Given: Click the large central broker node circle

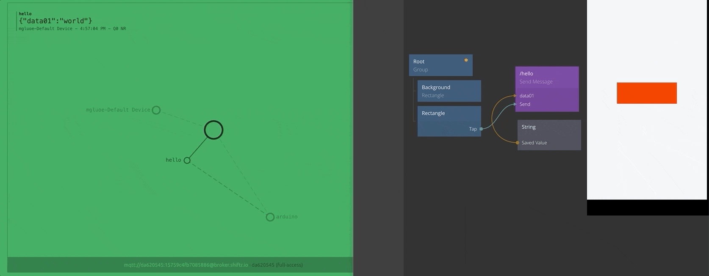Looking at the screenshot, I should coord(213,130).
